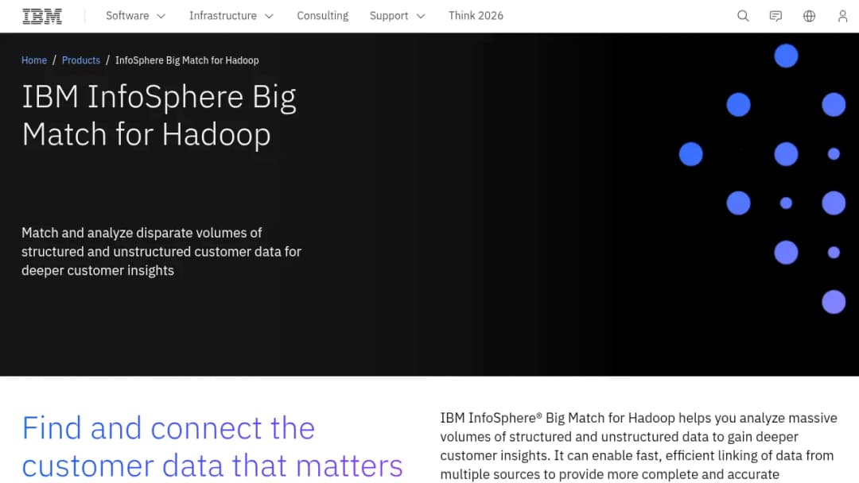This screenshot has width=859, height=483.
Task: Click the 'Find and connect the customer data' heading
Action: (x=212, y=446)
